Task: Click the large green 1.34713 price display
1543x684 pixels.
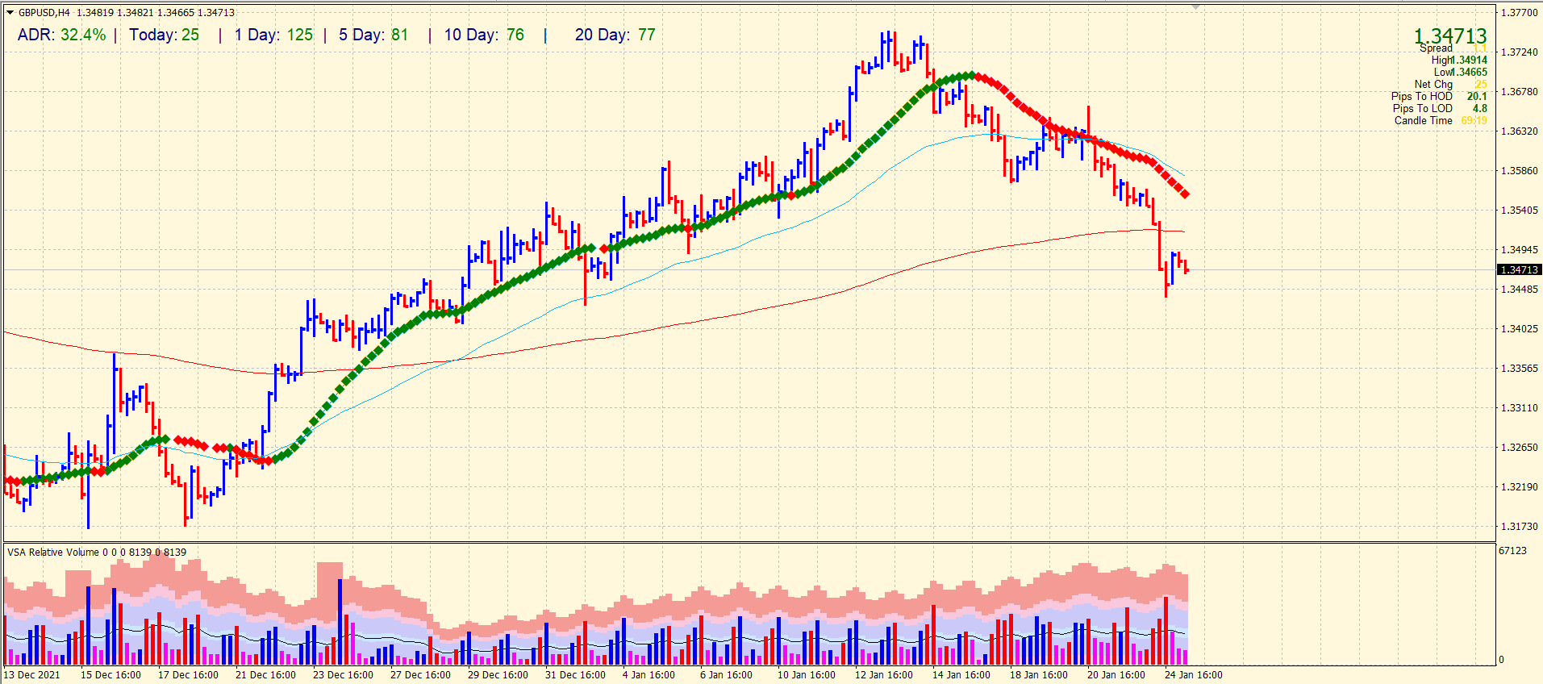Action: pyautogui.click(x=1449, y=36)
